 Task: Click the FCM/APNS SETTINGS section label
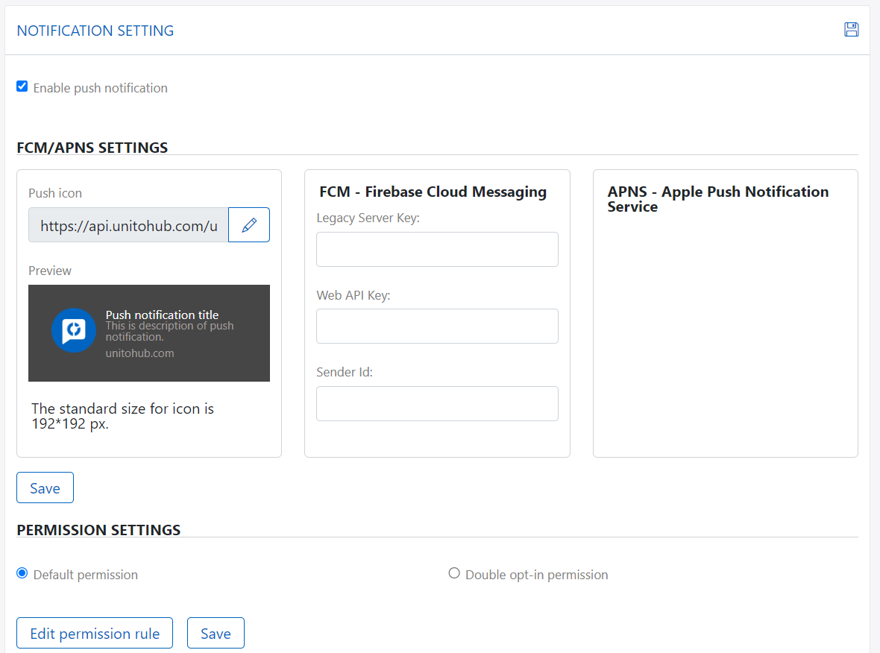pos(92,148)
